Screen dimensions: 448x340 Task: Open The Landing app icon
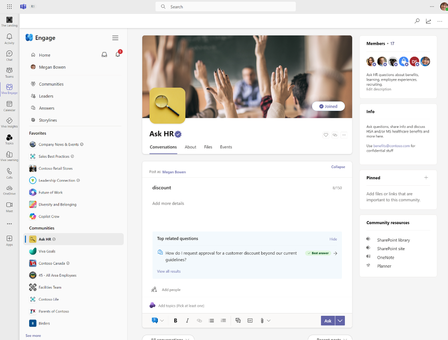click(x=9, y=22)
